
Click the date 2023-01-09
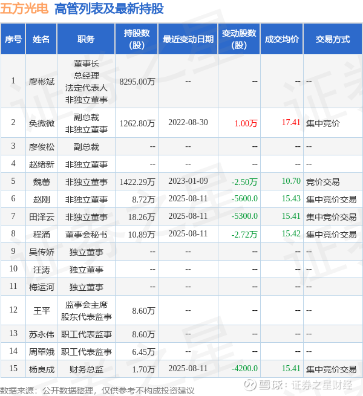click(x=188, y=181)
